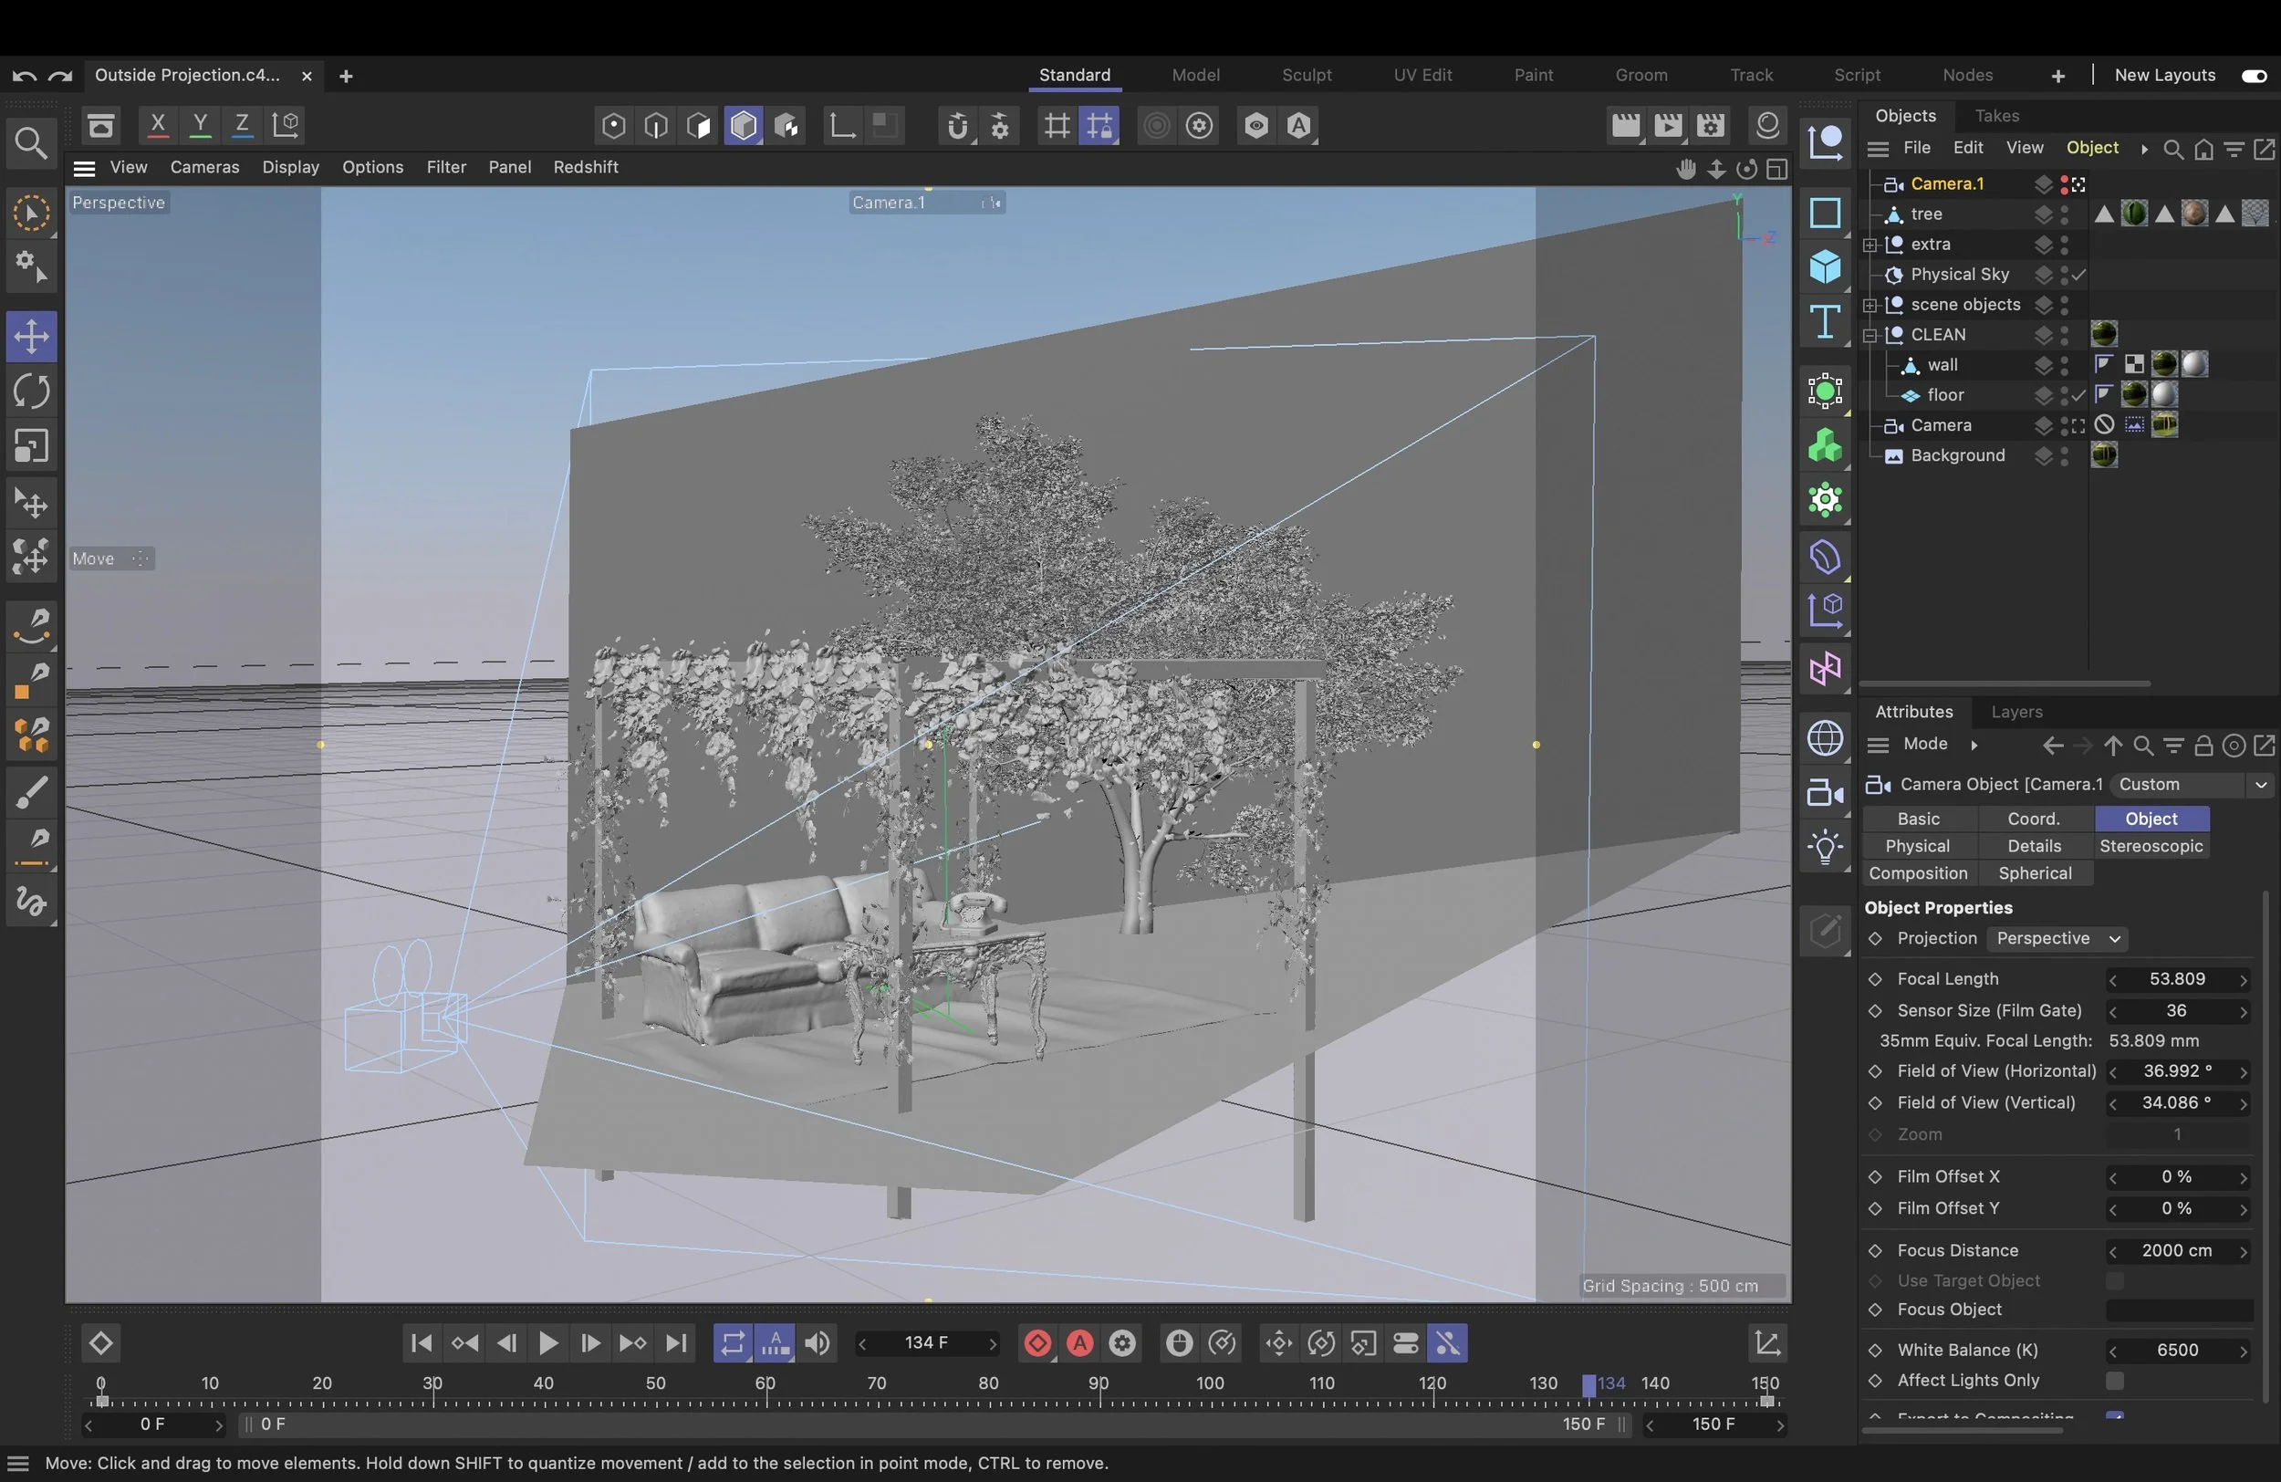Open the Physical camera tab
The width and height of the screenshot is (2281, 1482).
pos(1917,845)
